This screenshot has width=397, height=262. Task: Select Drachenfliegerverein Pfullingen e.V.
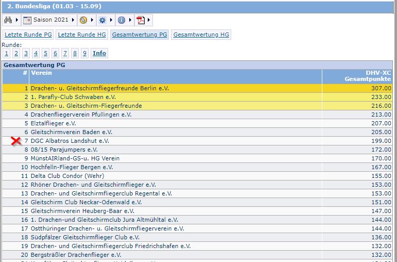[81, 114]
